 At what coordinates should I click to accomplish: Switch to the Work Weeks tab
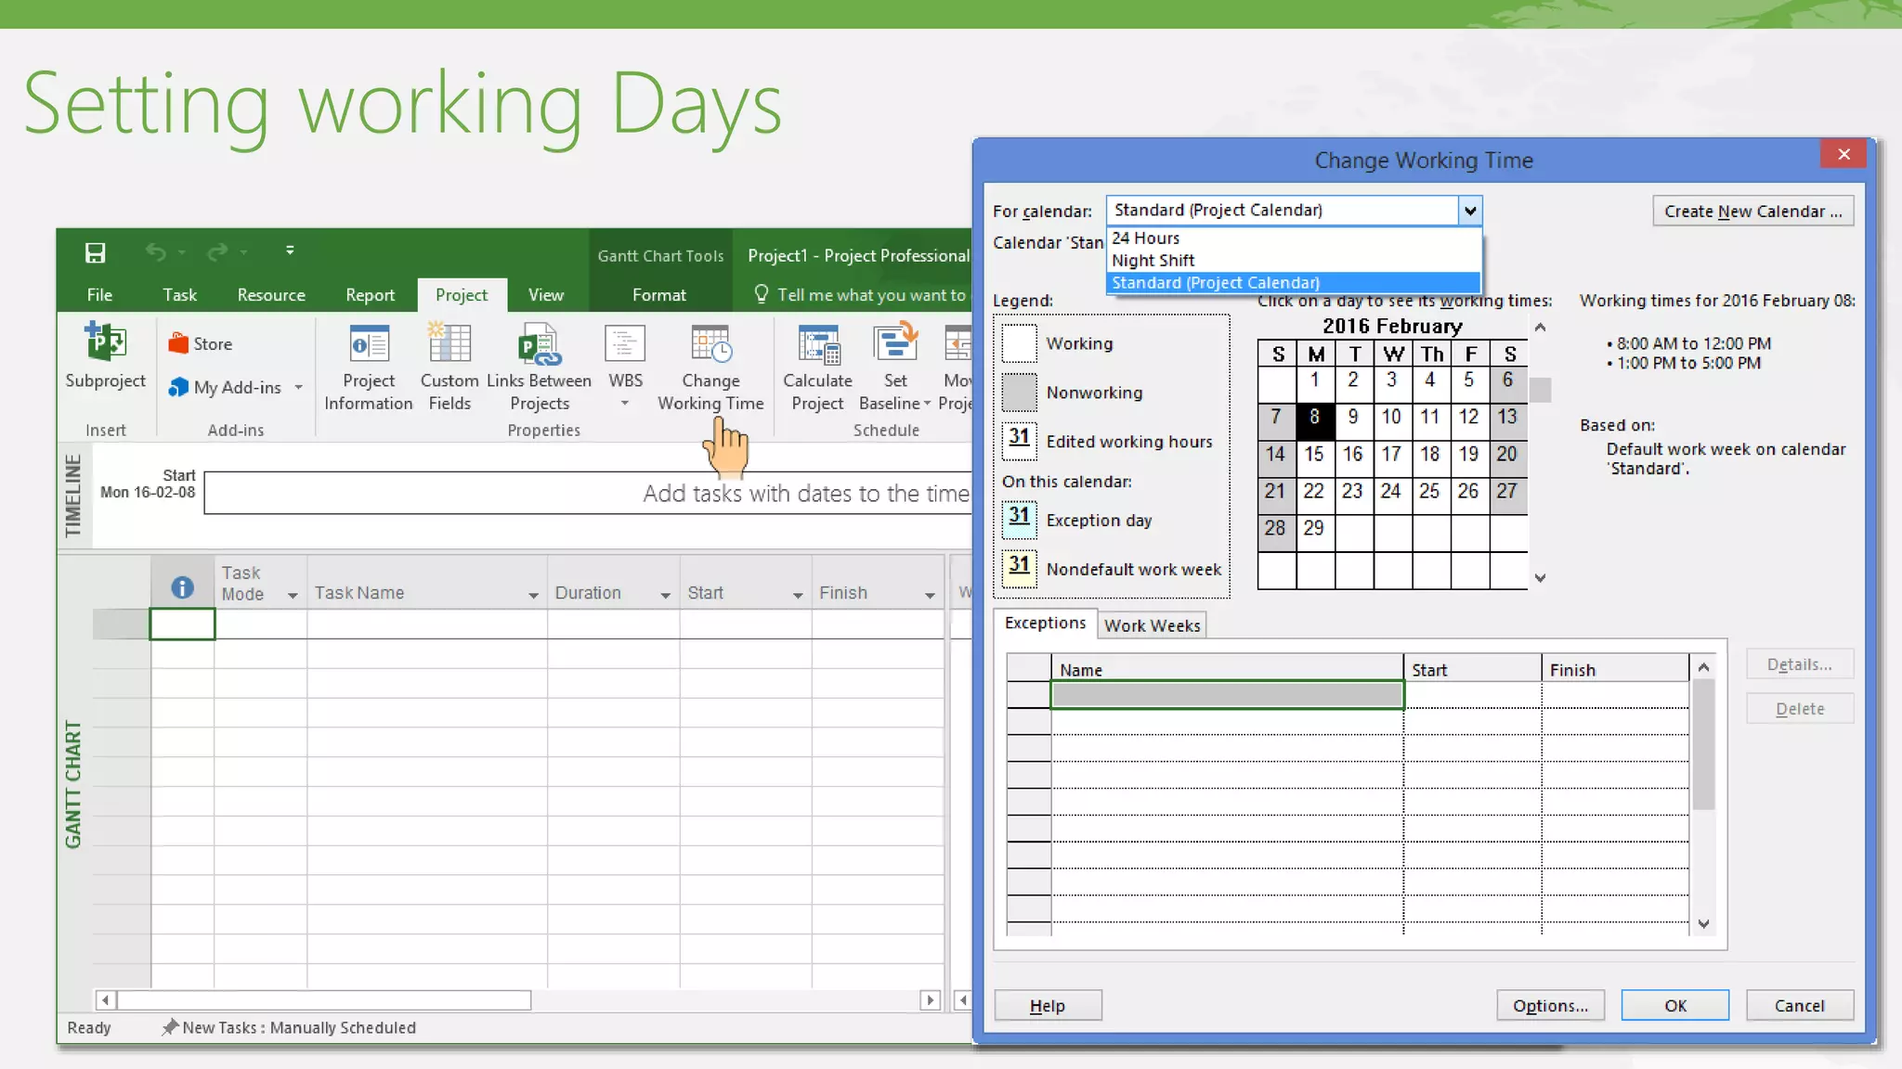[1152, 625]
